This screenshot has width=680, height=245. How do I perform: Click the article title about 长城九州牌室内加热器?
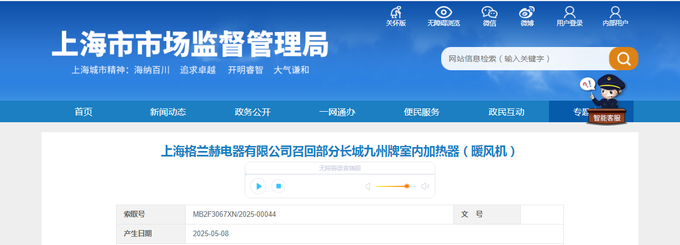pyautogui.click(x=339, y=151)
